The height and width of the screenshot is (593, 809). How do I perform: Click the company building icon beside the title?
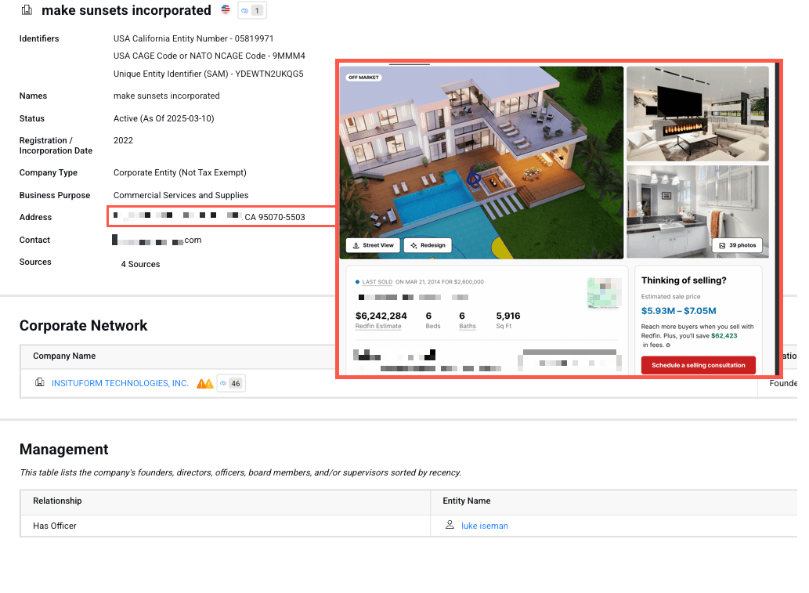pos(27,10)
